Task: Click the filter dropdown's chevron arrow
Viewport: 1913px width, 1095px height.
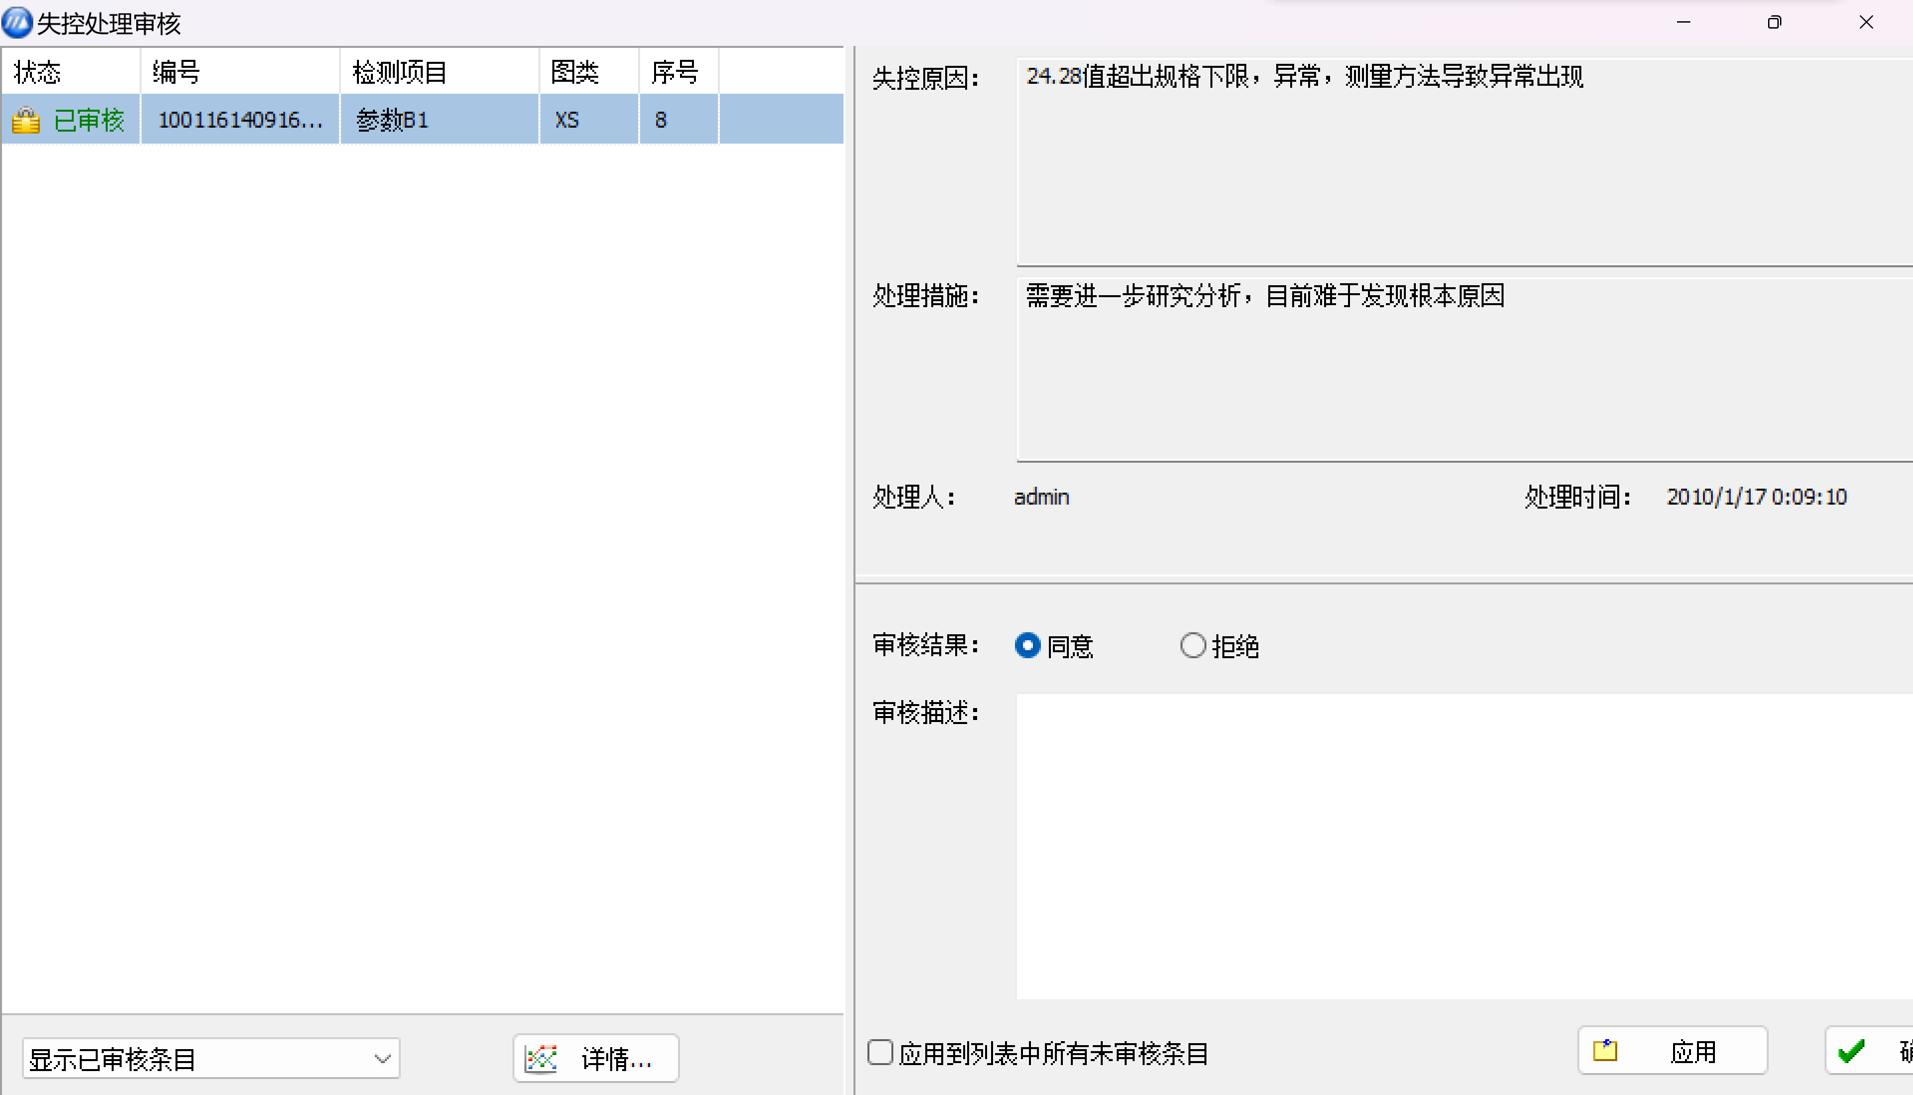Action: coord(383,1059)
